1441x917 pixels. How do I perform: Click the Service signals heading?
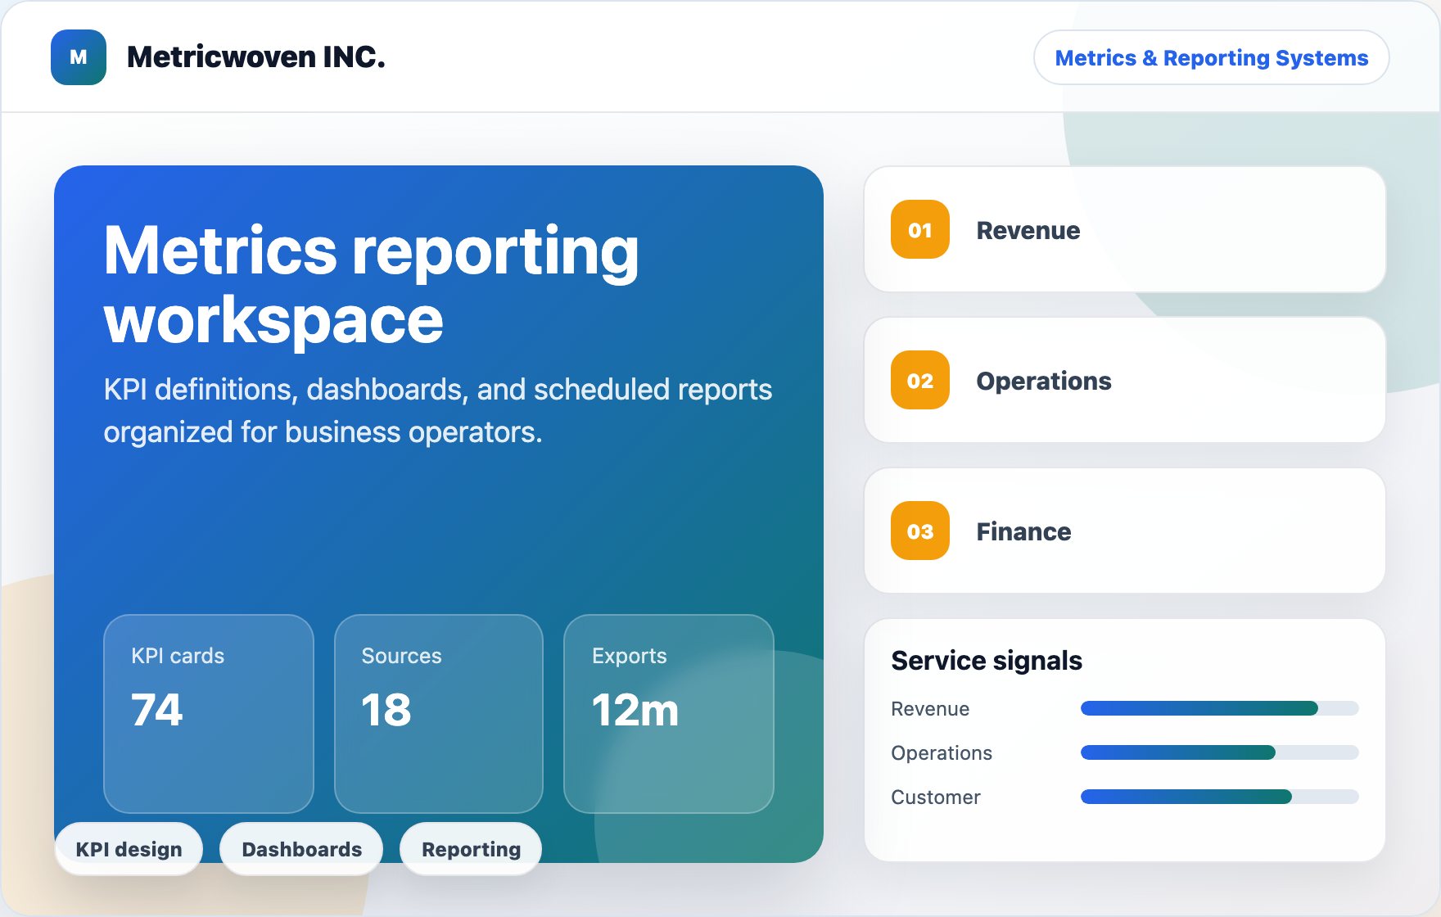click(987, 661)
